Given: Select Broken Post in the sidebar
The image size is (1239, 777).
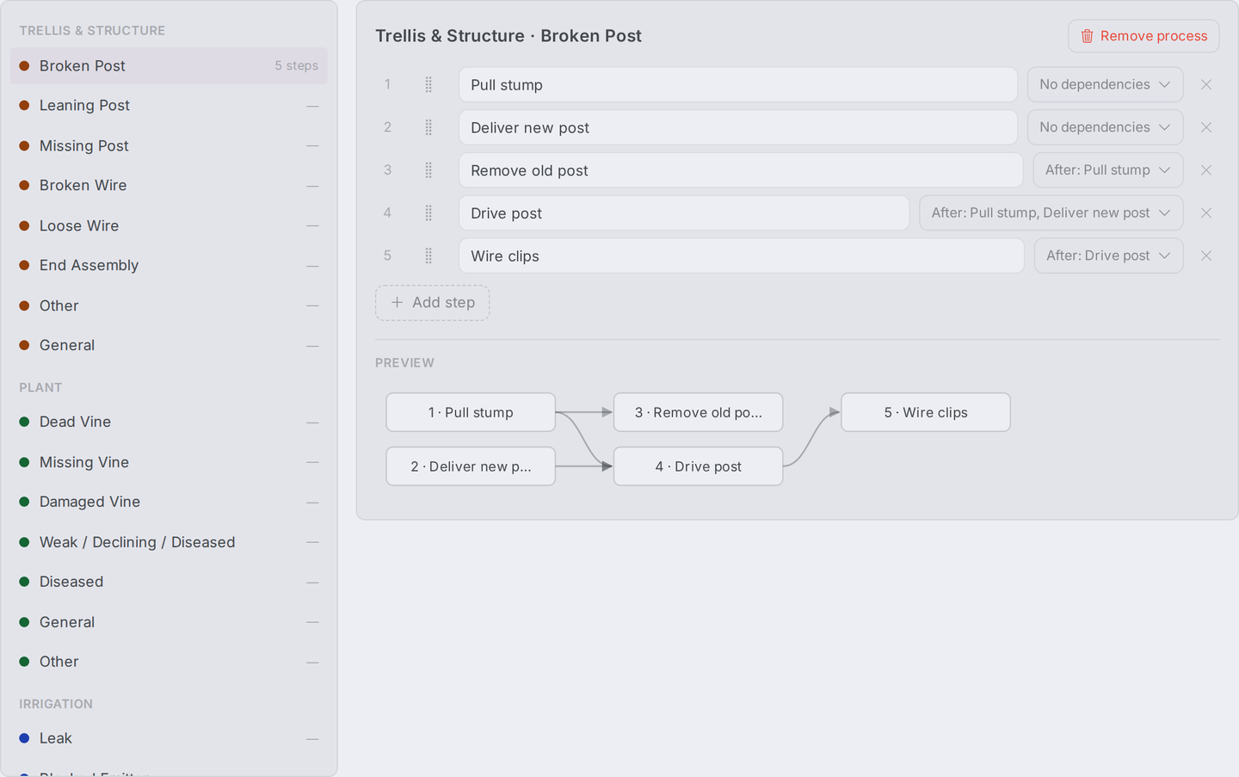Looking at the screenshot, I should (x=169, y=66).
